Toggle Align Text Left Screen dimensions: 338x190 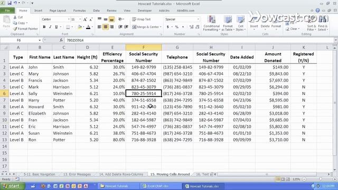pyautogui.click(x=99, y=27)
